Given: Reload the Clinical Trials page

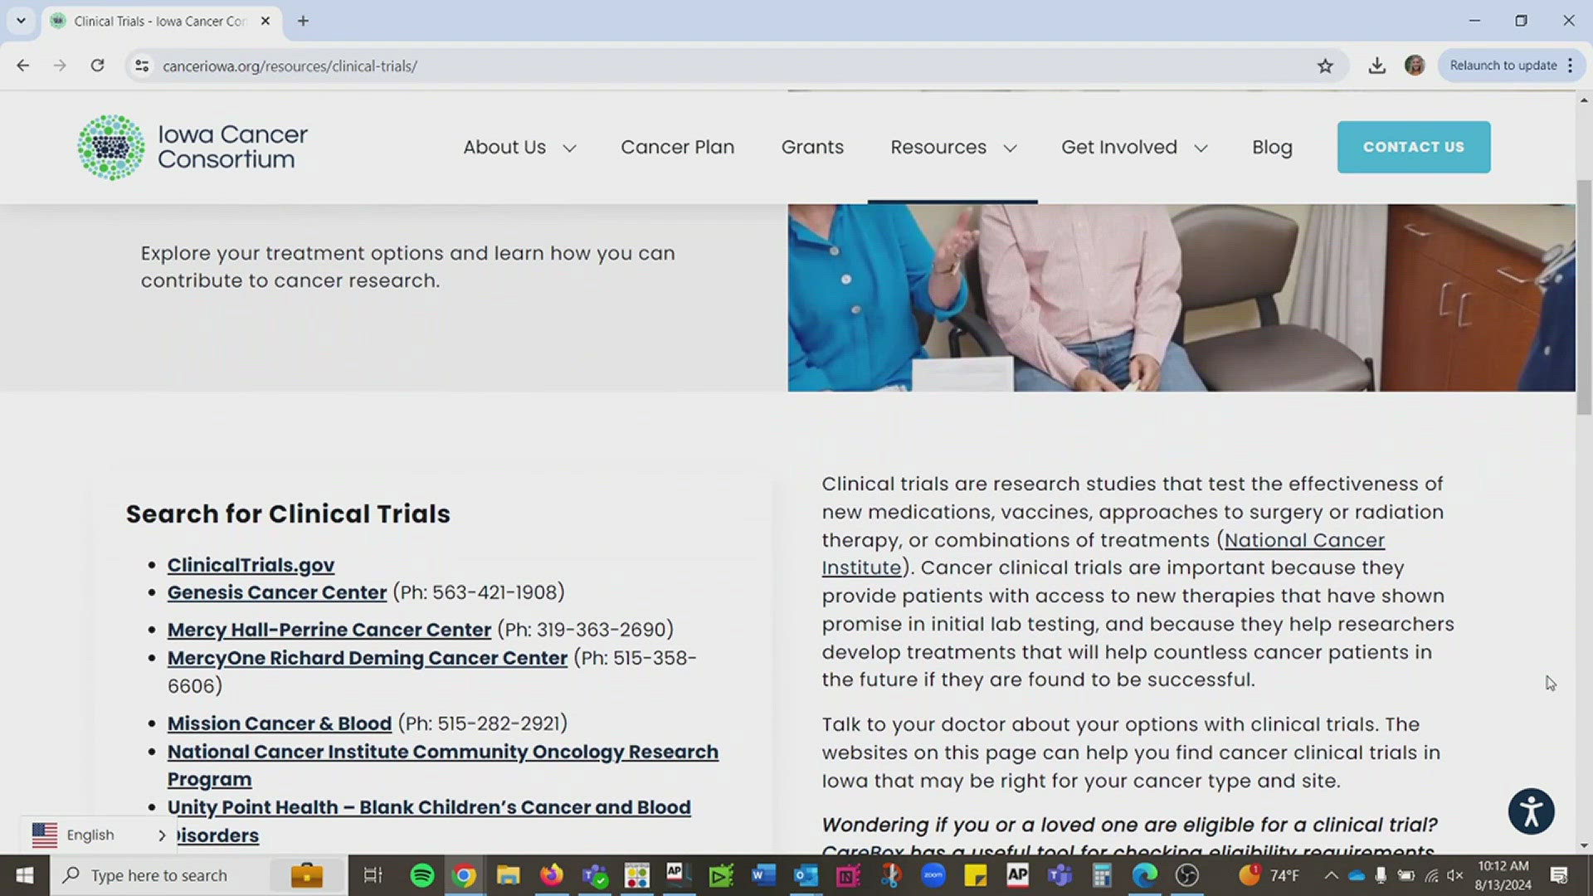Looking at the screenshot, I should (97, 66).
